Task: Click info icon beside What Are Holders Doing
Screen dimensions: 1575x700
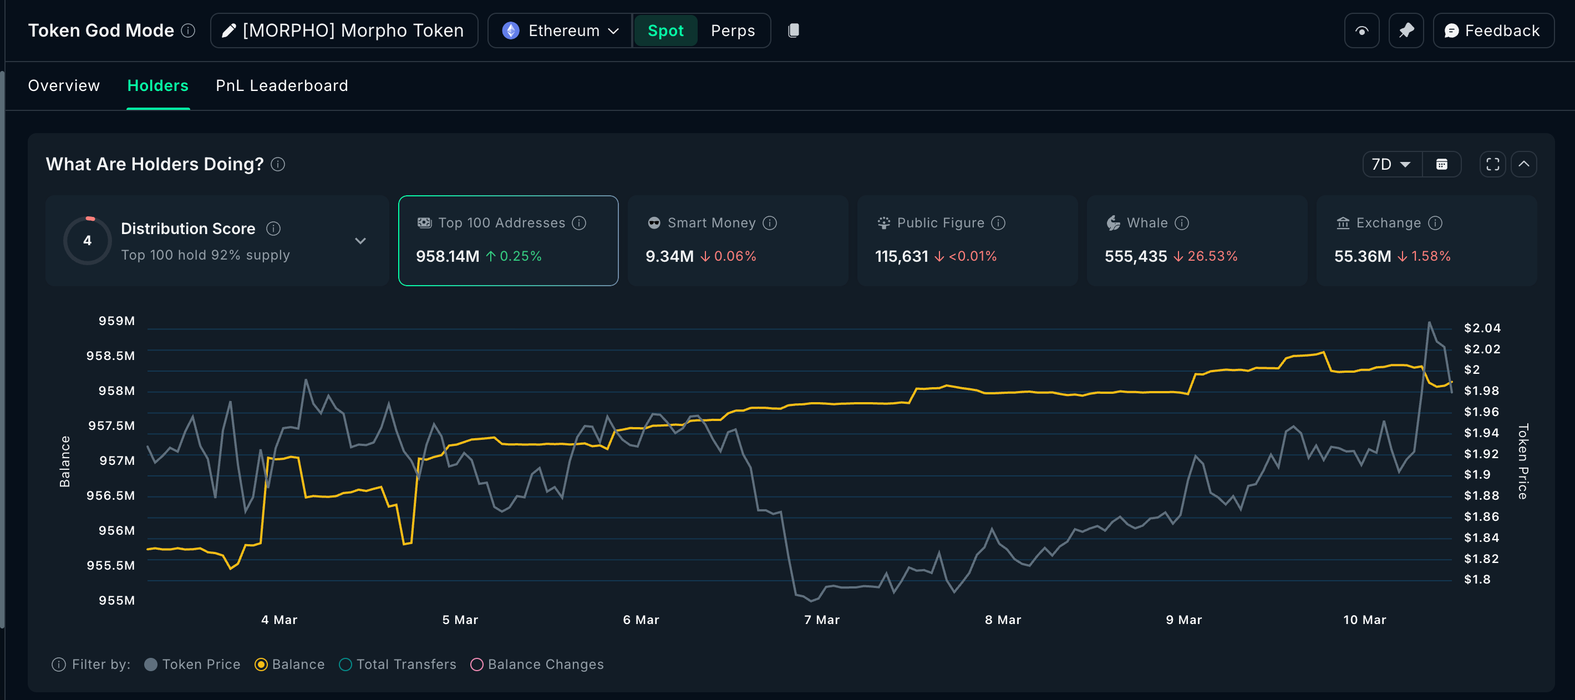Action: click(x=278, y=164)
